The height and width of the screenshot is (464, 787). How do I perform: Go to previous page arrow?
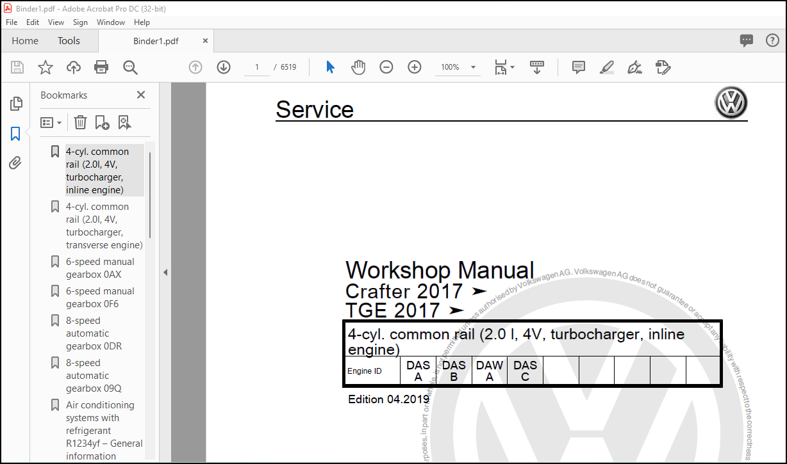(x=195, y=67)
